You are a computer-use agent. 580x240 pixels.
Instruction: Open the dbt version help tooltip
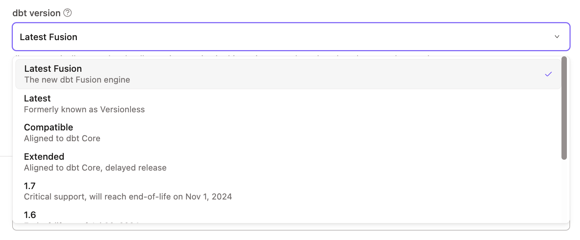click(x=68, y=13)
